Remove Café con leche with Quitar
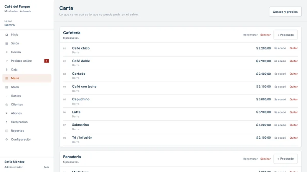 (x=294, y=87)
